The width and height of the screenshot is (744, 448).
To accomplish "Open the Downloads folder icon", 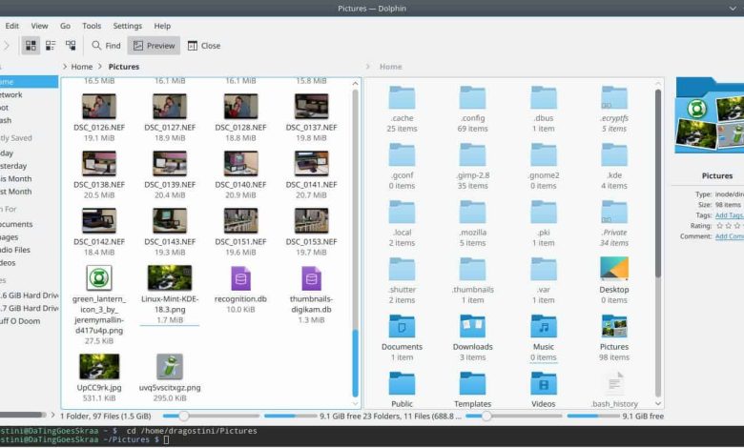I will 472,326.
